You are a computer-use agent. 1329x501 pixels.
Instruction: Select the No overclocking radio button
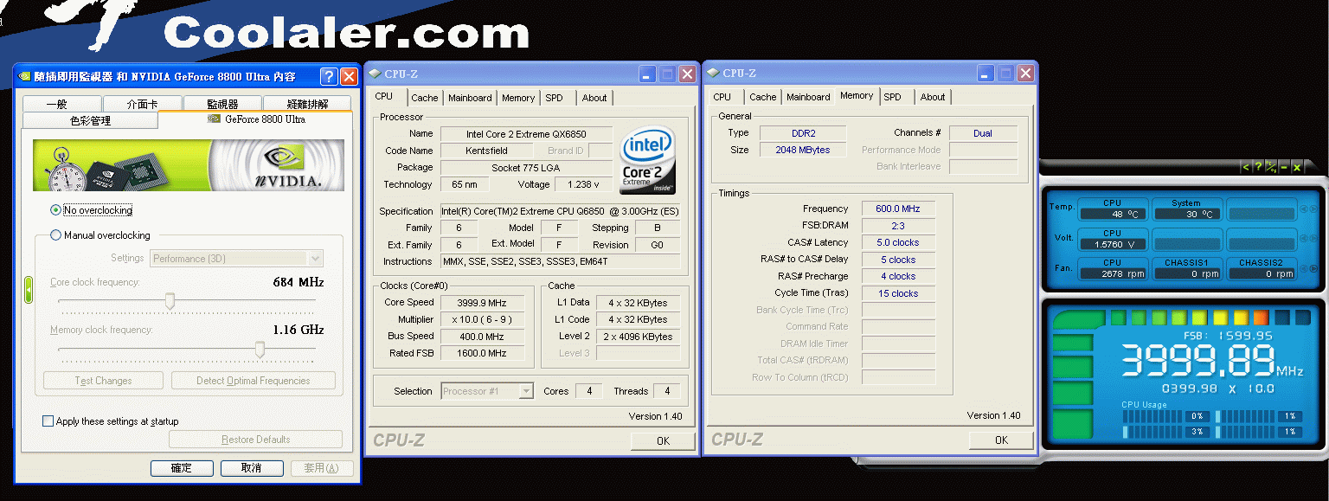(56, 210)
